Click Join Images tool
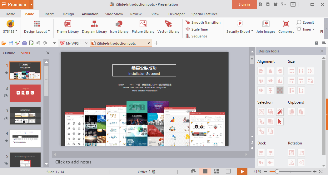Image resolution: width=328 pixels, height=175 pixels. pos(266,27)
